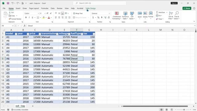
Task: Toggle Wrap Text for the cell
Action: [x=78, y=13]
